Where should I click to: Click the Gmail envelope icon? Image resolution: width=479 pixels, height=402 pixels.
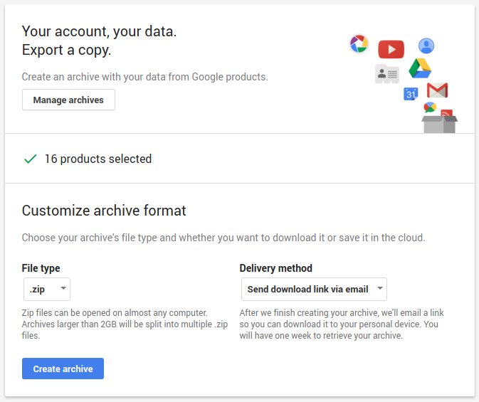point(437,90)
